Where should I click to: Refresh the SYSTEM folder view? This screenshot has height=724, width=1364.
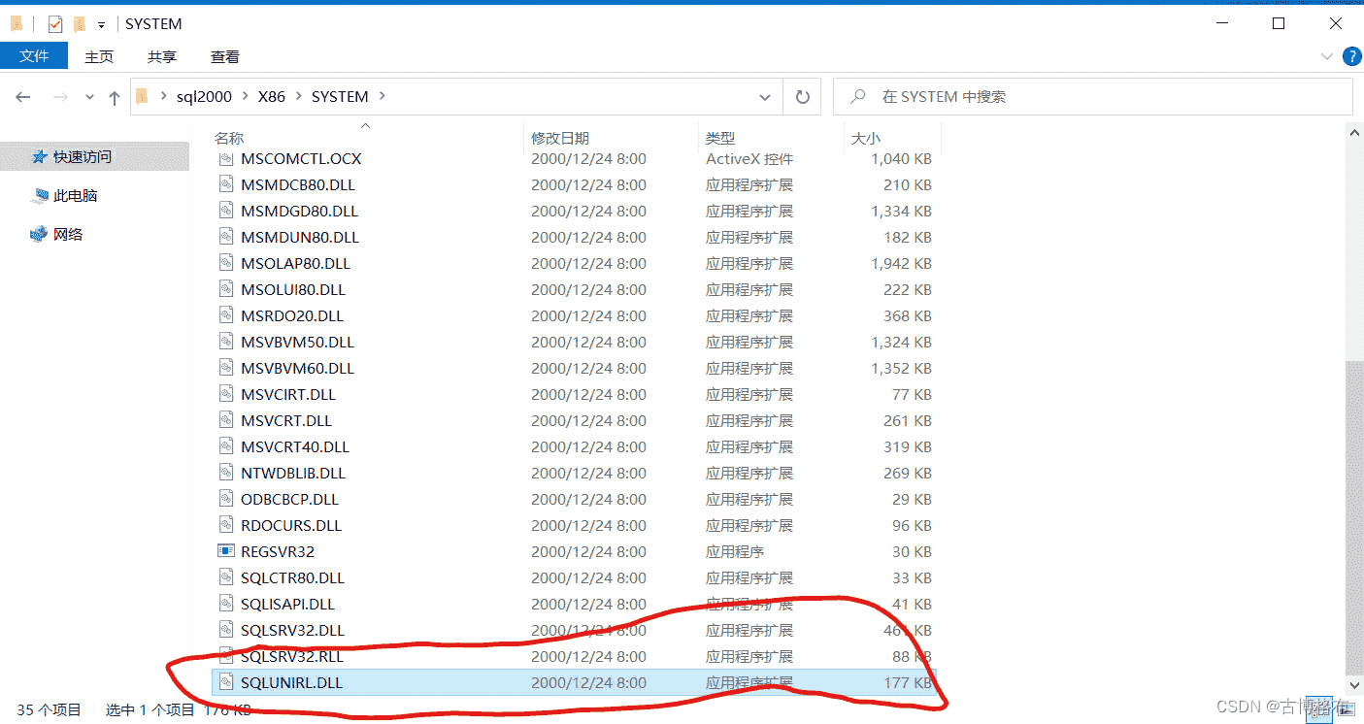[802, 97]
